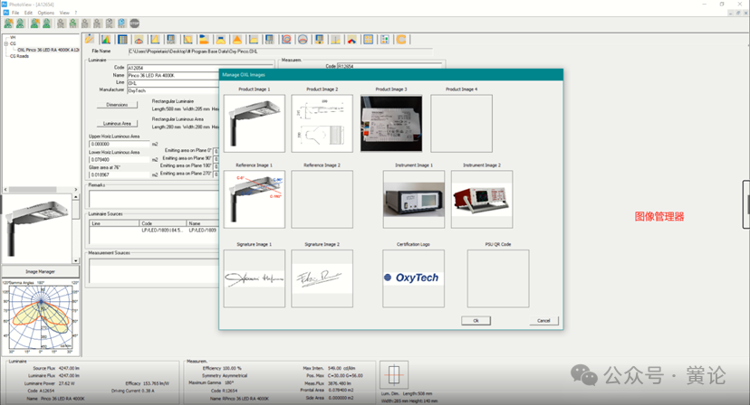
Task: Open the View menu
Action: tap(64, 13)
